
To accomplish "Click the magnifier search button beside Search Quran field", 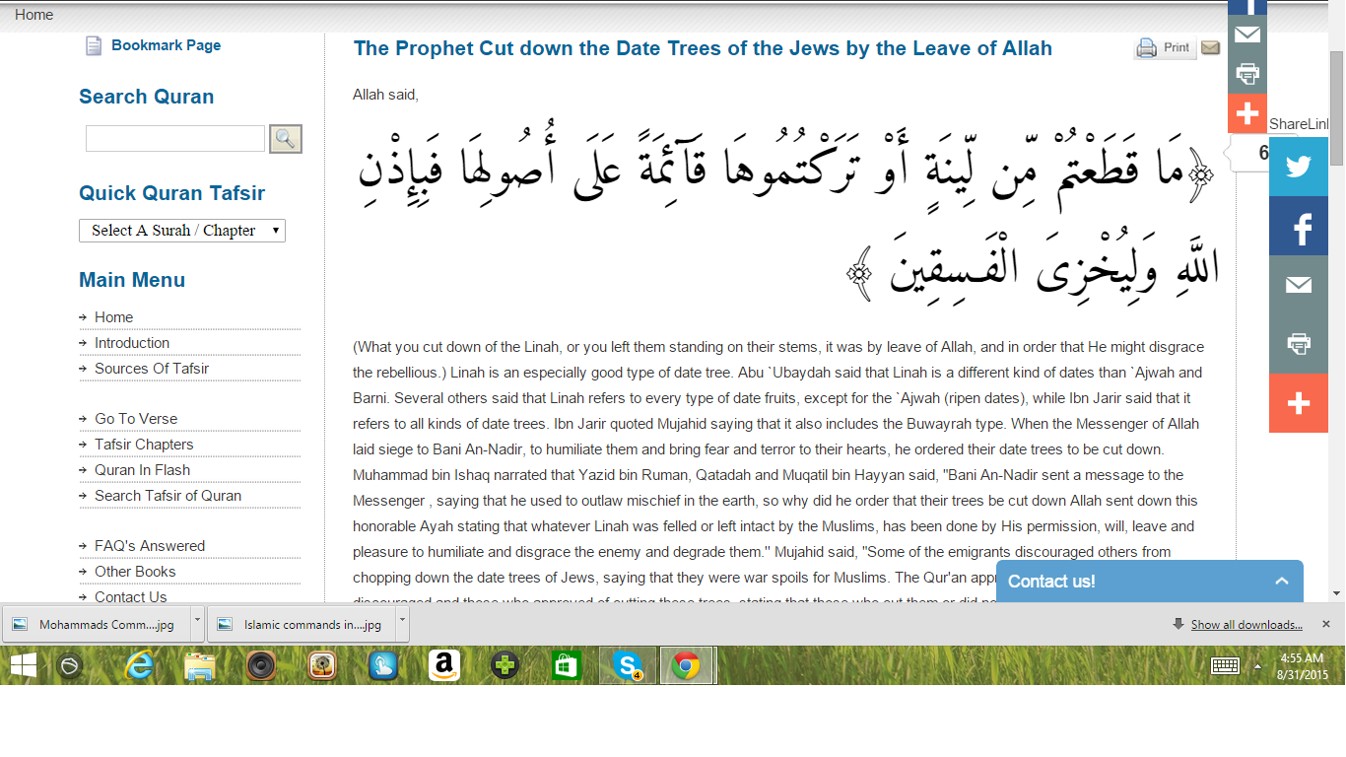I will (x=286, y=139).
